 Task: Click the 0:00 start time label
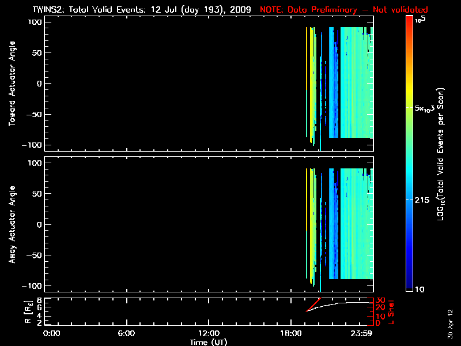tap(52, 333)
